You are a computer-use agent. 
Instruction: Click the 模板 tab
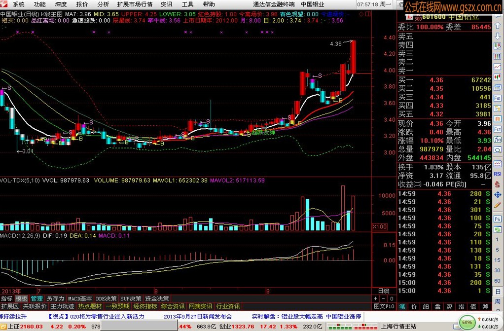pos(22,298)
